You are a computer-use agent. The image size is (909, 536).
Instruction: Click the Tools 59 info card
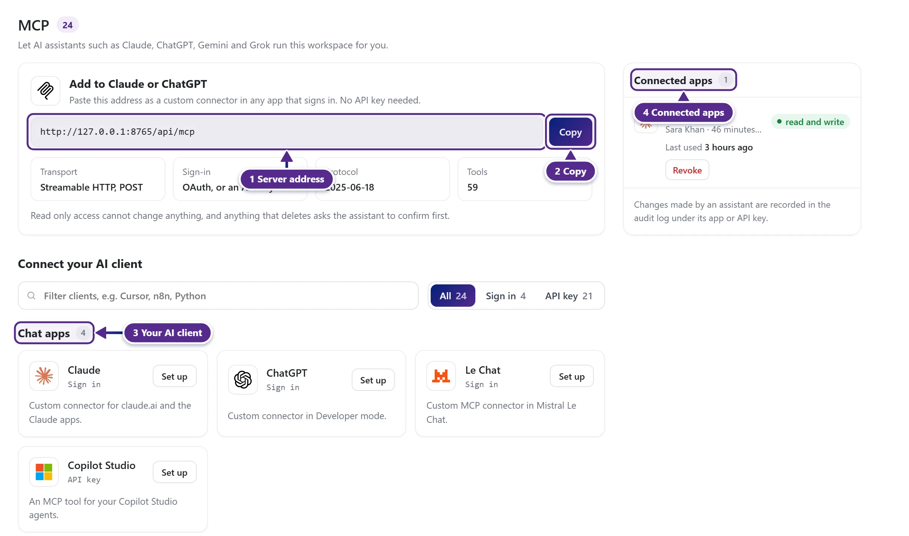click(525, 179)
